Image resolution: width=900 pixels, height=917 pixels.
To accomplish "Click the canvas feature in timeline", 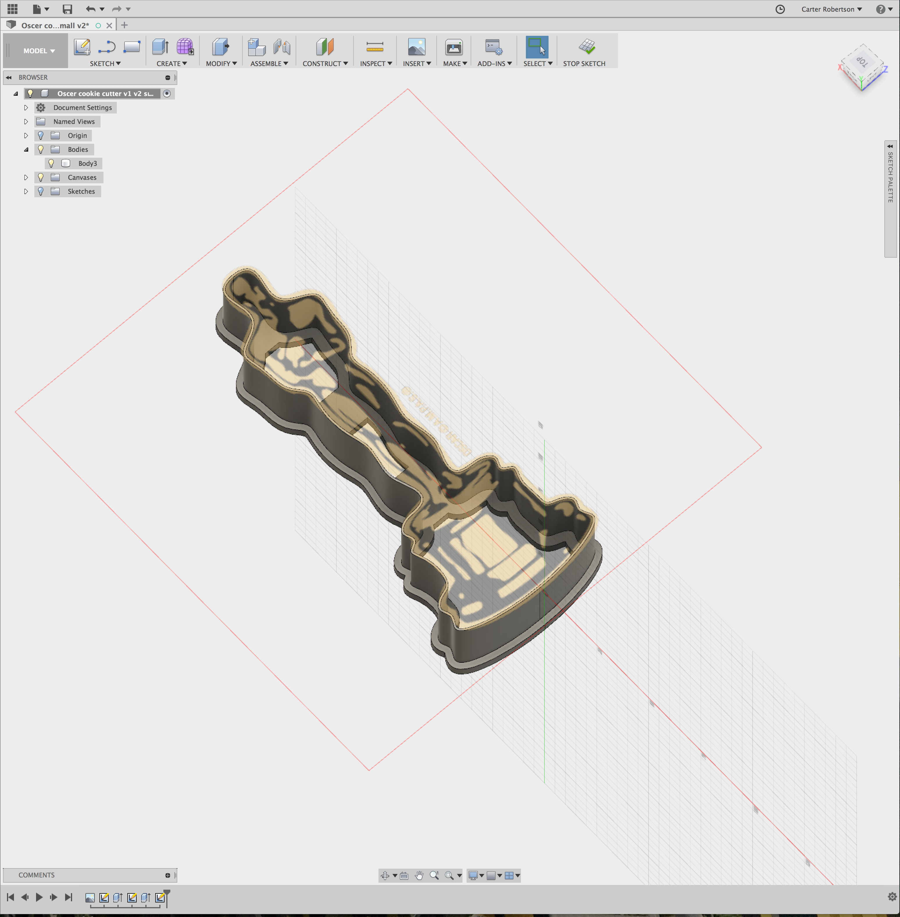I will click(x=90, y=898).
